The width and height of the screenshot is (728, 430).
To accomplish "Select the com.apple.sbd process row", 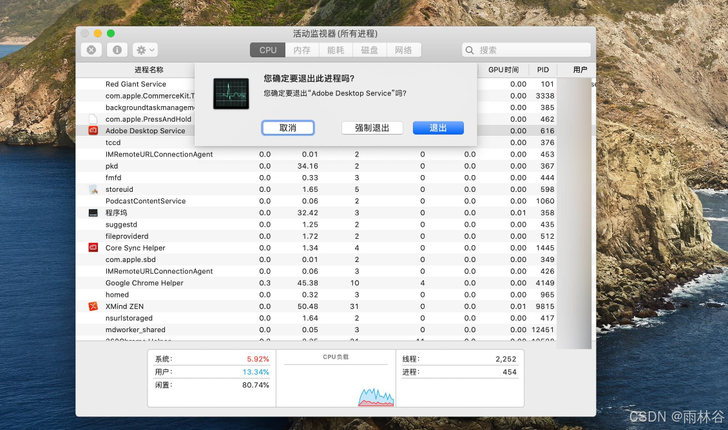I will [x=316, y=259].
